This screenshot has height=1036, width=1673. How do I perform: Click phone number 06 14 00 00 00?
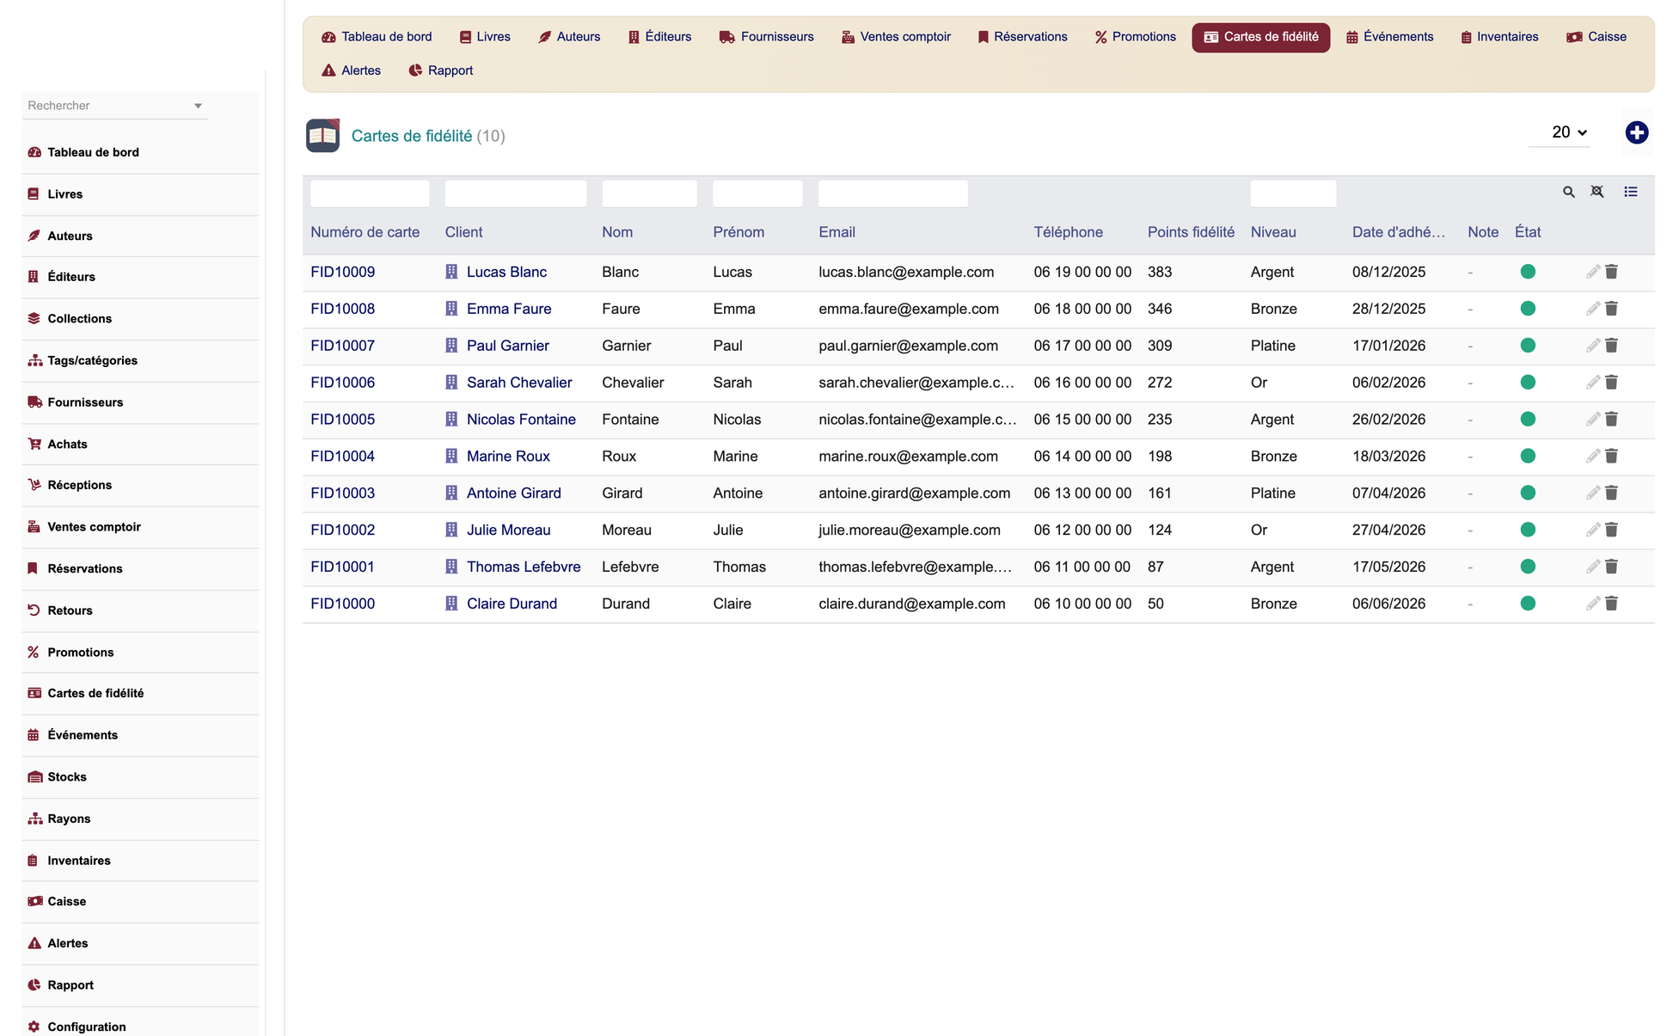(1082, 457)
